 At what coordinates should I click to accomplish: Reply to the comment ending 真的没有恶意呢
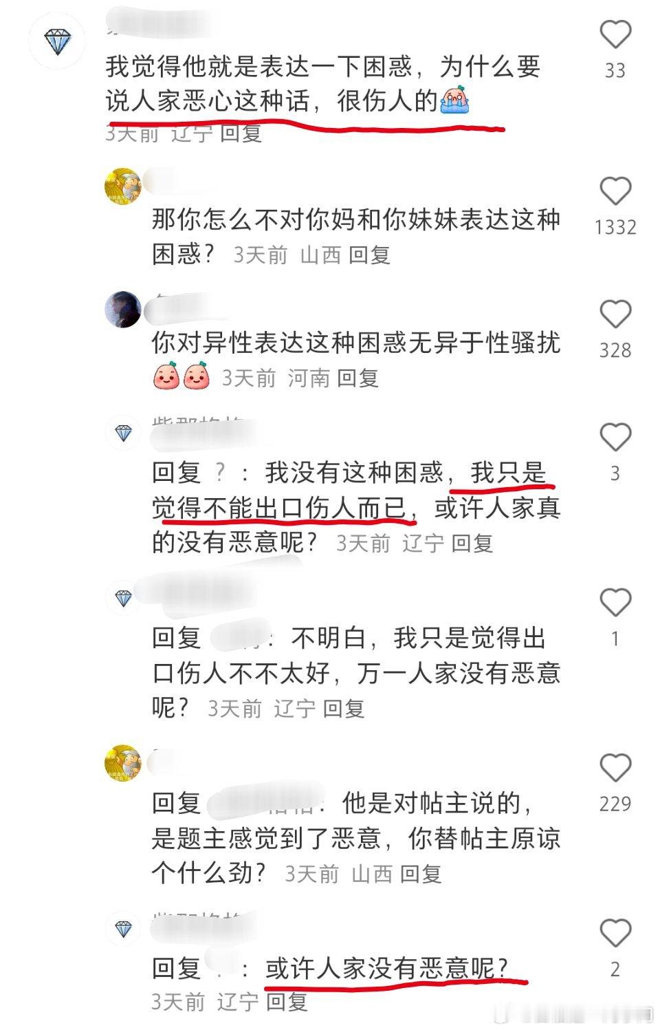pyautogui.click(x=472, y=544)
